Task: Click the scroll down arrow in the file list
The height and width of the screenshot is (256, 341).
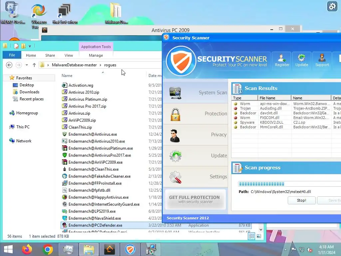Action: tap(261, 229)
